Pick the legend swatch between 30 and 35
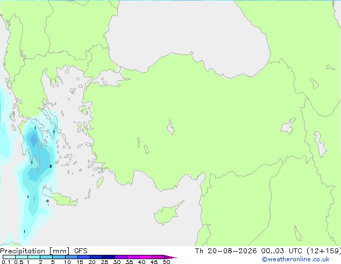Viewport: 341px width, 264px height. (x=121, y=257)
